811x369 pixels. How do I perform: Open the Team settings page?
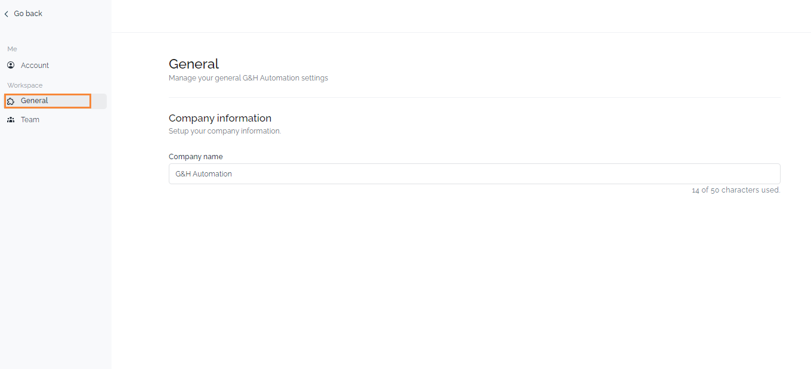tap(30, 120)
